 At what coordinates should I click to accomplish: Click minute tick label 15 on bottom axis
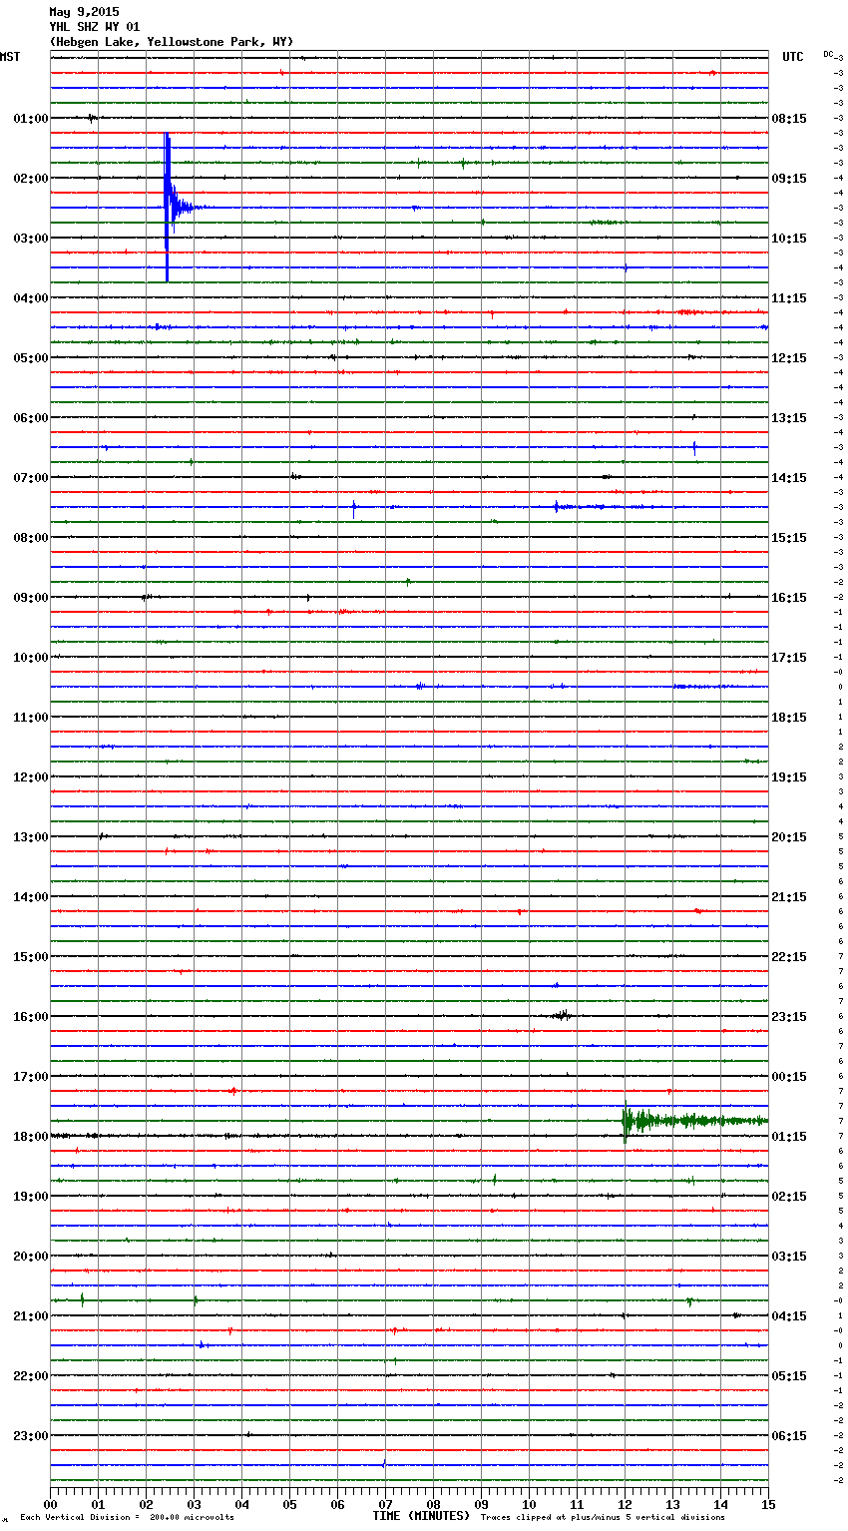768,1504
